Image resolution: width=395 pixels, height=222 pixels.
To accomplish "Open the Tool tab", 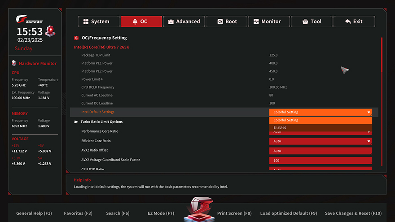I will (x=312, y=22).
